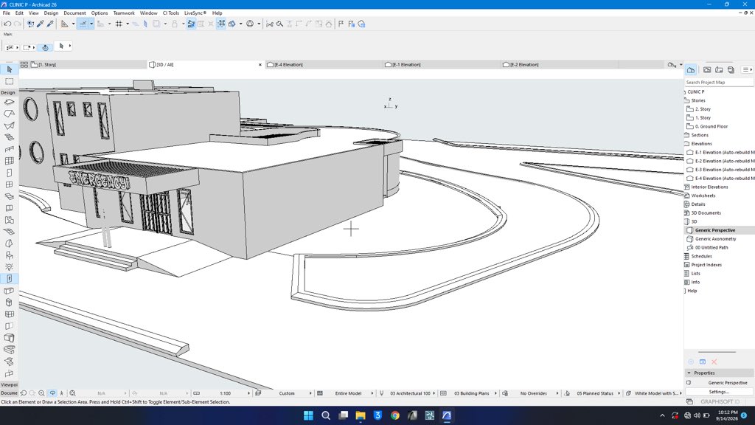This screenshot has height=425, width=755.
Task: Open the Project Map navigator icon
Action: coord(691,70)
